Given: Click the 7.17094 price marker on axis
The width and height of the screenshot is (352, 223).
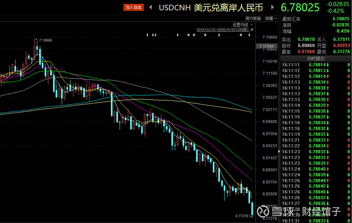Looking at the screenshot, I should [x=266, y=46].
